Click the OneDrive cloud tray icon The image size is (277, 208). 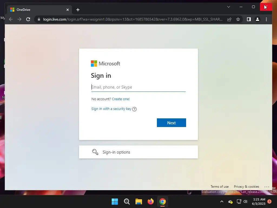[x=230, y=201]
